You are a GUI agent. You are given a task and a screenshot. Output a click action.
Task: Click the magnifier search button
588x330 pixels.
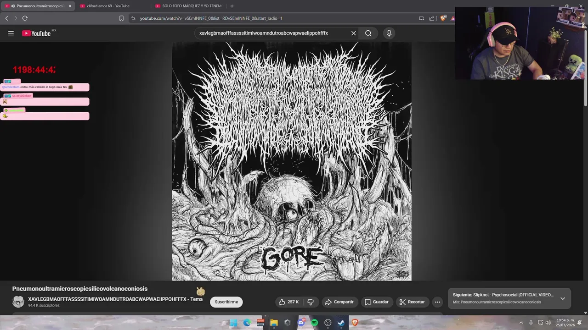click(x=368, y=33)
